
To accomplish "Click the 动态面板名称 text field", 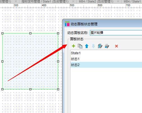I will tap(116, 33).
